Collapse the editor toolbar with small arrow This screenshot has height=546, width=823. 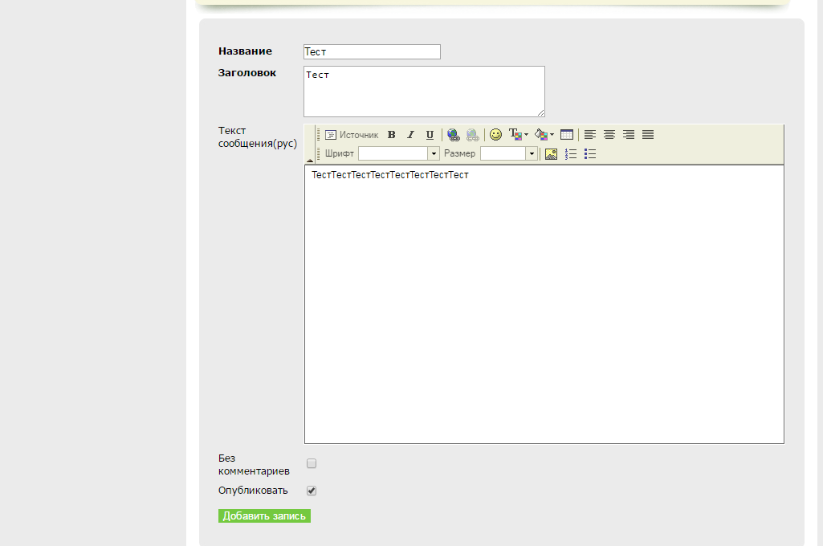click(310, 161)
